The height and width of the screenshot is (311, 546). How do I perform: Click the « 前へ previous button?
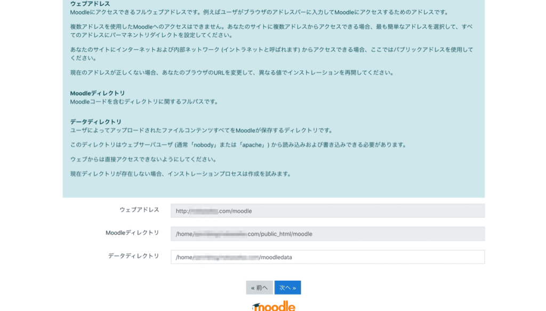(x=260, y=288)
